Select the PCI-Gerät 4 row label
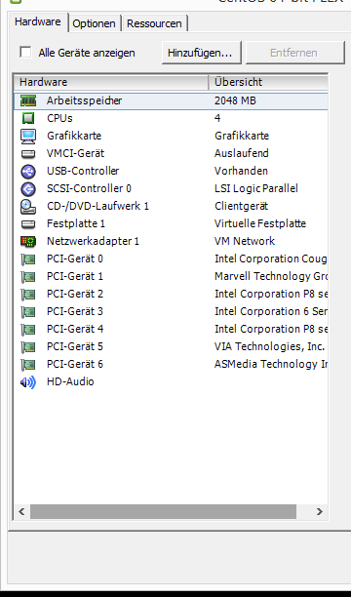Viewport: 351px width, 597px height. [75, 329]
